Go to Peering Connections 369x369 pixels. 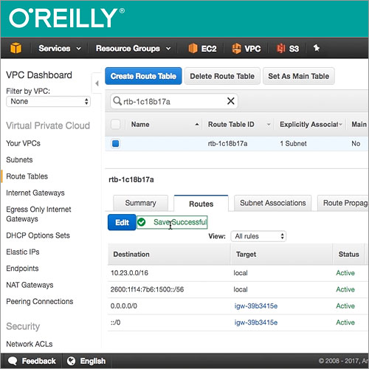(39, 301)
